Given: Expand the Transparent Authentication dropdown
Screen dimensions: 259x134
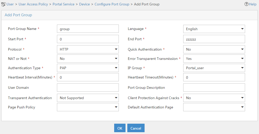Looking at the screenshot, I should click(88, 98).
